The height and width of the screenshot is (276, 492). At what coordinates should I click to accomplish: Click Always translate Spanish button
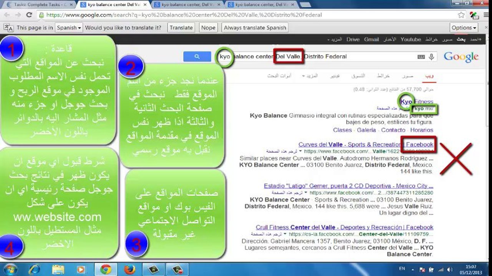[x=255, y=28]
